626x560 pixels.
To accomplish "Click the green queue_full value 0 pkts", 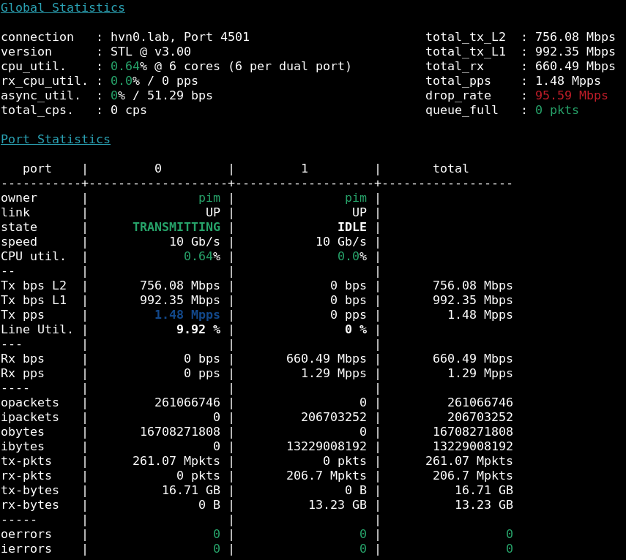I will pos(556,110).
